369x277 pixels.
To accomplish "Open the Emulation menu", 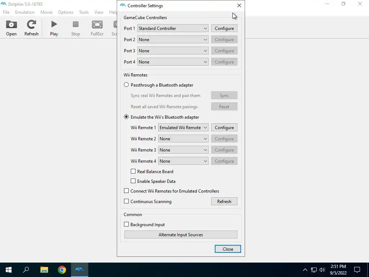I will point(25,12).
